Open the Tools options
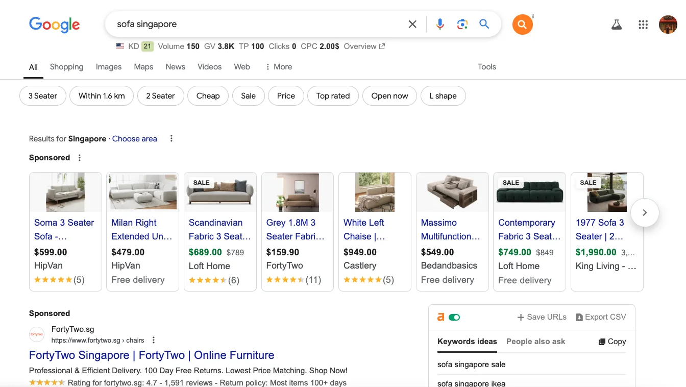This screenshot has width=686, height=387. click(486, 67)
